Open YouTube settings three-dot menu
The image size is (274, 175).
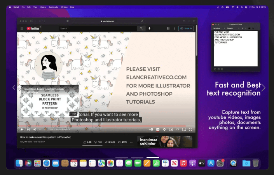[175, 28]
